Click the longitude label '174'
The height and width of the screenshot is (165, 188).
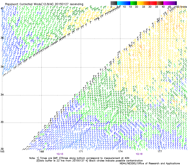120,152
